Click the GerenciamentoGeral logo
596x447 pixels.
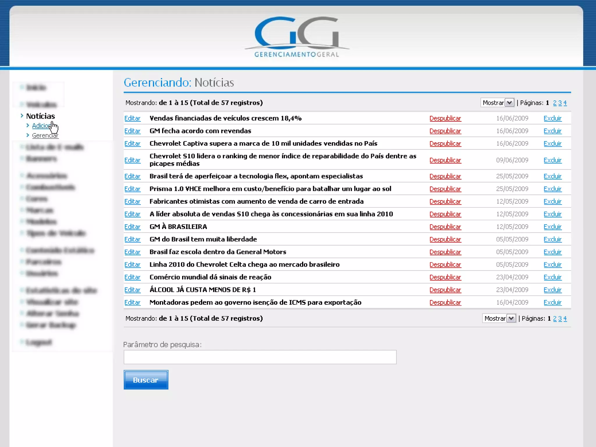[x=297, y=36]
